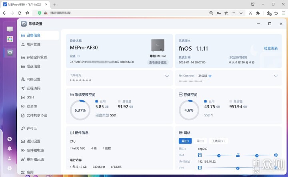288x177 pixels.
Task: Switch to 无线网卡3 network tab
Action: [218, 141]
